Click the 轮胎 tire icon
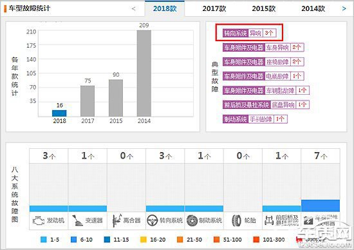Image resolution: width=354 pixels, height=250 pixels. tap(236, 220)
